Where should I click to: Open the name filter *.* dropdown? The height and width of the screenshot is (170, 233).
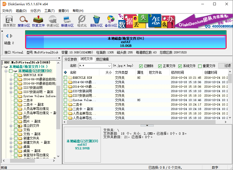[109, 66]
